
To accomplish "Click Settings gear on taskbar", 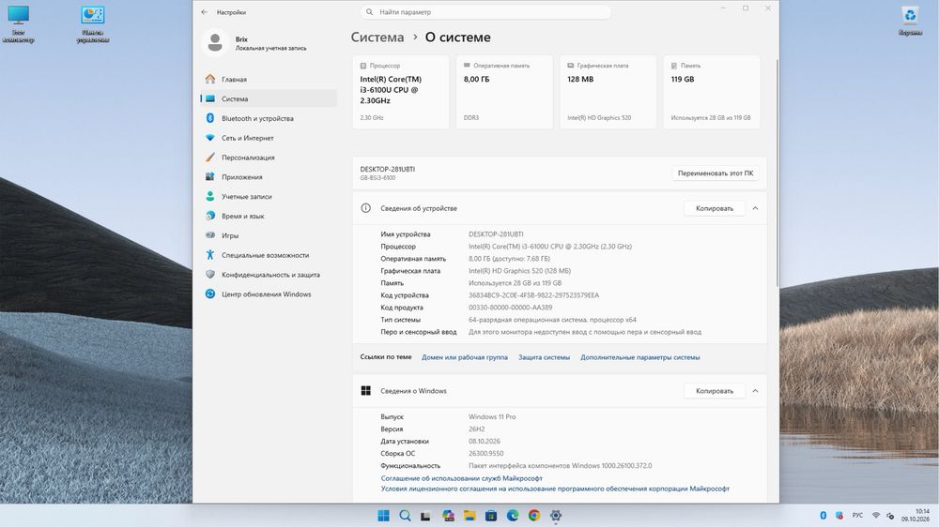I will (556, 516).
